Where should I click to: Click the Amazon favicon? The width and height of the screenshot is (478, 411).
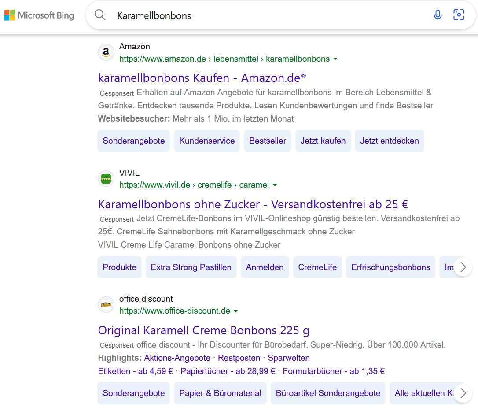(106, 52)
